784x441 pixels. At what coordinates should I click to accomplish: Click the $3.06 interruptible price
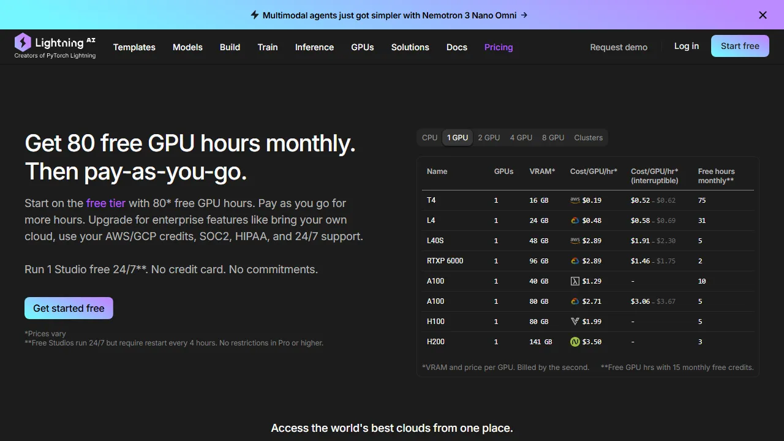coord(640,301)
